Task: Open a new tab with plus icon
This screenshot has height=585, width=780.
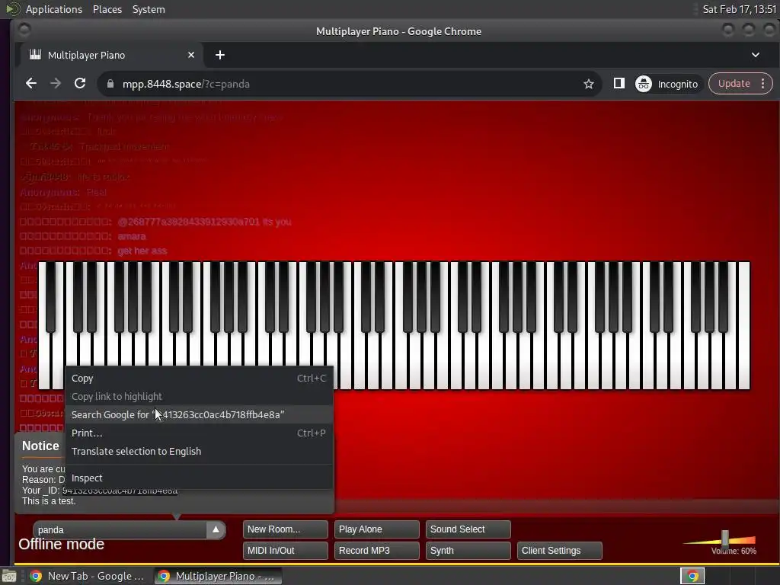Action: pyautogui.click(x=220, y=55)
